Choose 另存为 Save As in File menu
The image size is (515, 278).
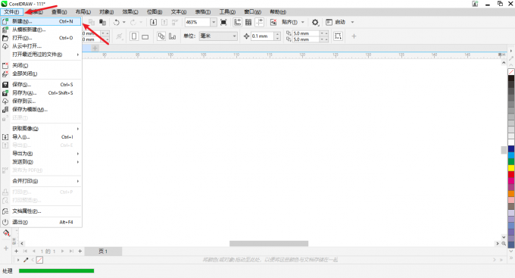[x=42, y=93]
